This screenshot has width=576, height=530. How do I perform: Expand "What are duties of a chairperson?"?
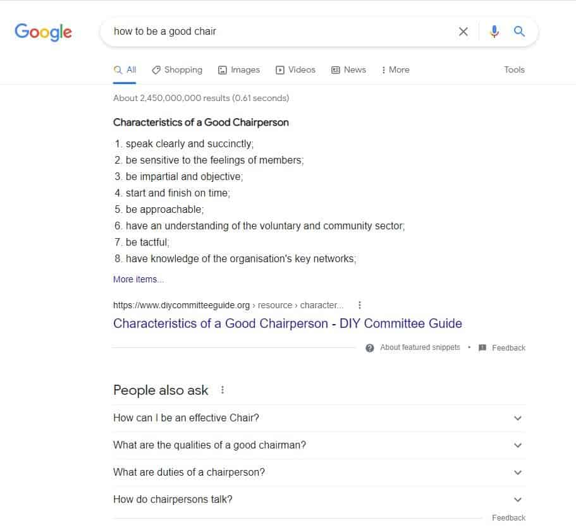tap(319, 473)
